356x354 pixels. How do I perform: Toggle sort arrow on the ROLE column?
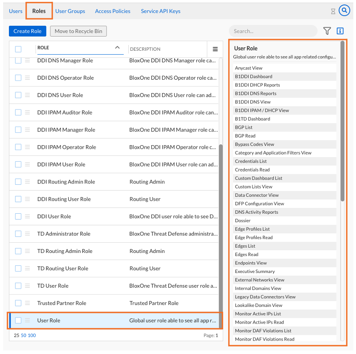coord(117,48)
